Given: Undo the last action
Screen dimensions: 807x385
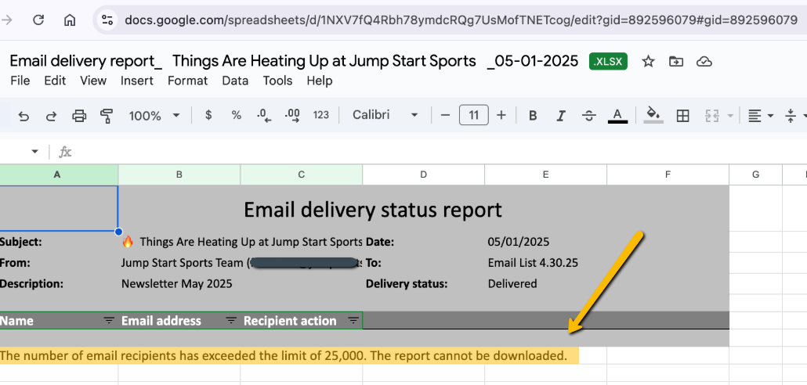Looking at the screenshot, I should coord(24,116).
